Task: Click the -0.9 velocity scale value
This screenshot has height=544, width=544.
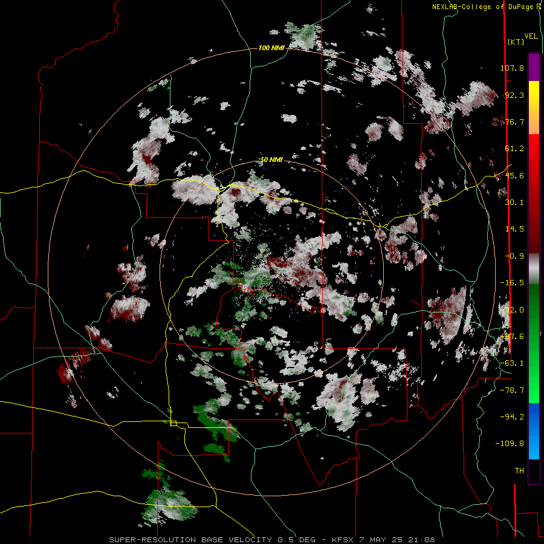Action: coord(514,256)
